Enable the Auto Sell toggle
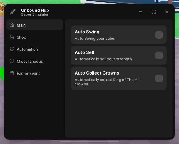The width and height of the screenshot is (179, 144). click(159, 55)
